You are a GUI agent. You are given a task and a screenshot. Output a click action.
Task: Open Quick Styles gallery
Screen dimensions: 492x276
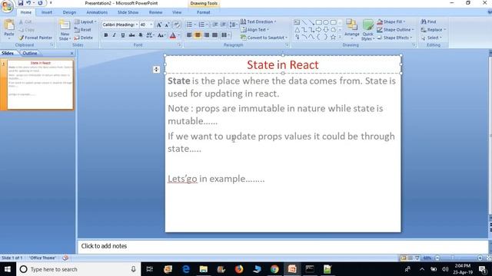[x=367, y=30]
